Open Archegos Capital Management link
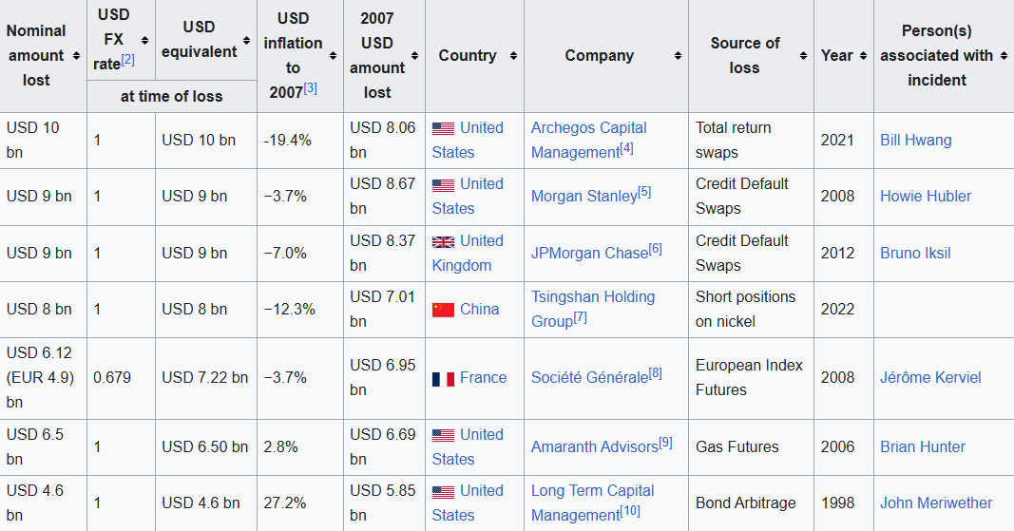This screenshot has height=531, width=1014. click(x=588, y=140)
